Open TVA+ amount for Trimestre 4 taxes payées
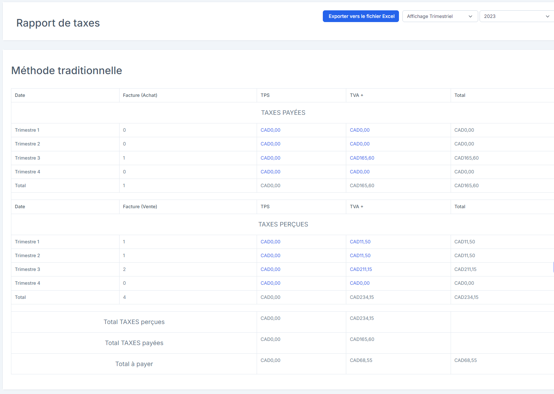Viewport: 554px width, 394px height. tap(360, 172)
